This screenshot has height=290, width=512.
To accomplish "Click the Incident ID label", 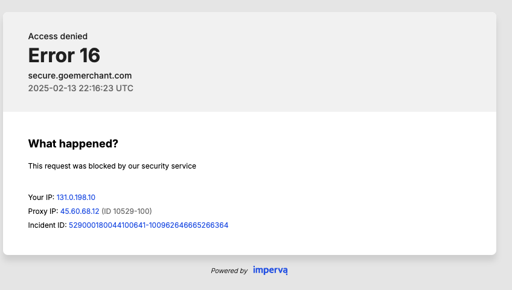I will (x=47, y=225).
